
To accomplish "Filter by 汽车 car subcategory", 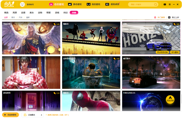I will coord(21,17).
